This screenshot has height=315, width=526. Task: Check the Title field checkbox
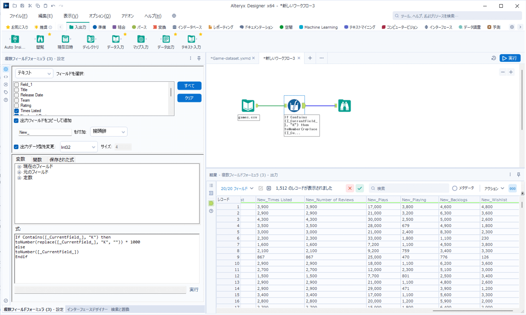pos(17,90)
